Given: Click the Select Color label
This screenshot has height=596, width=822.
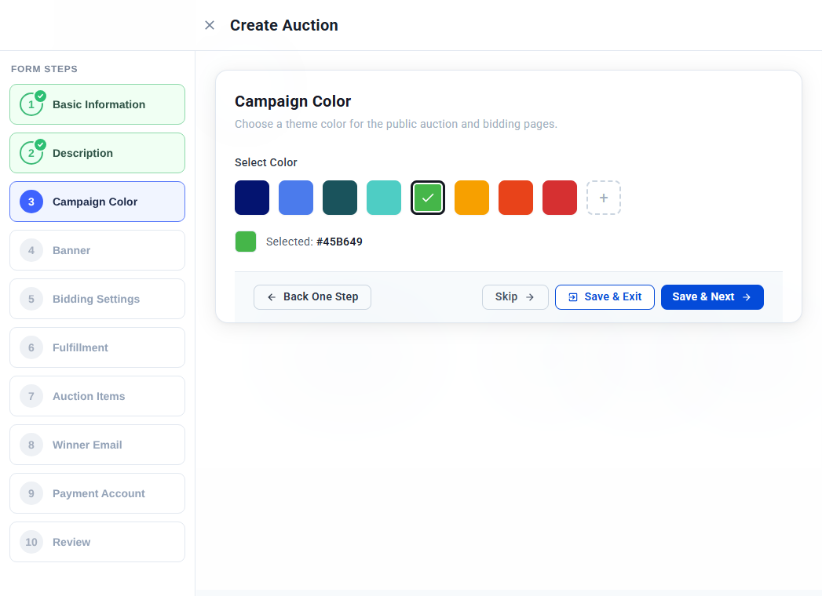Looking at the screenshot, I should [x=266, y=162].
